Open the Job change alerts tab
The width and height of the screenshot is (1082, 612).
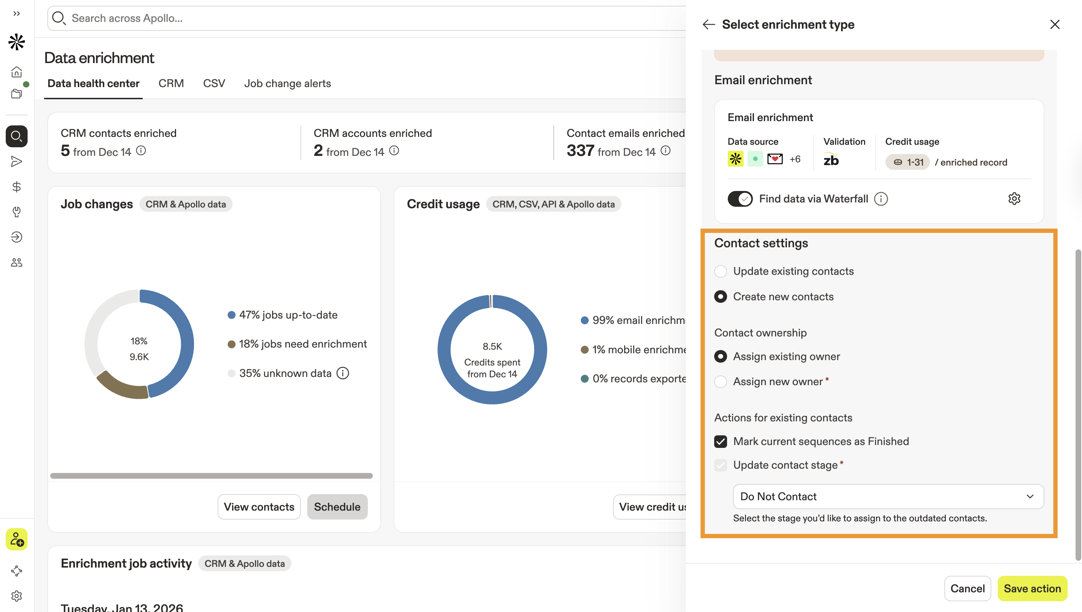287,83
